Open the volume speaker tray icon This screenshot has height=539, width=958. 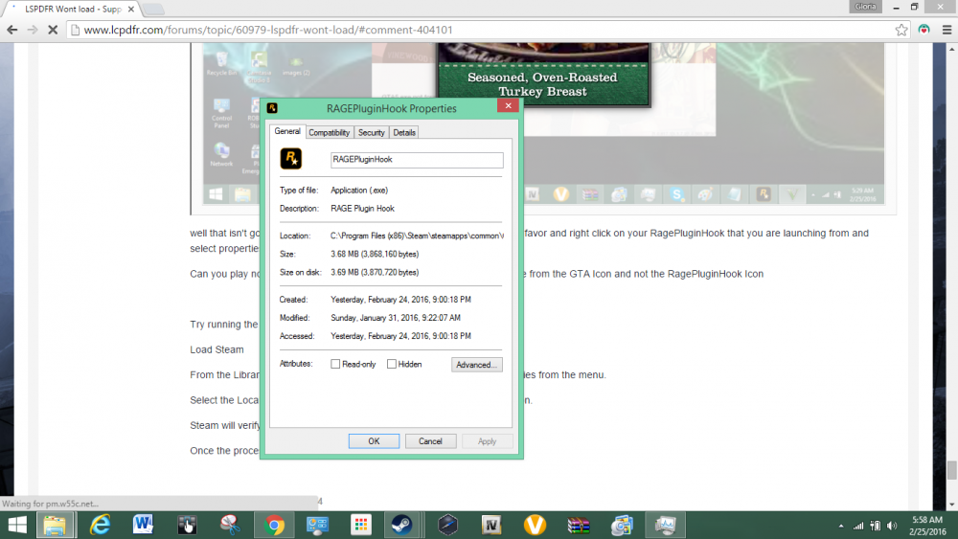(892, 526)
